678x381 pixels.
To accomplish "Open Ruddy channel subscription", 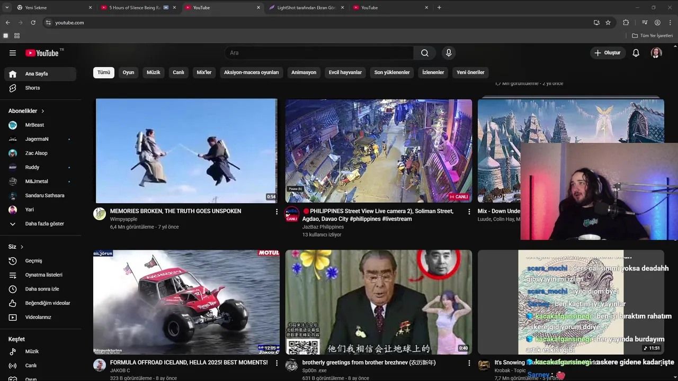I will point(40,167).
